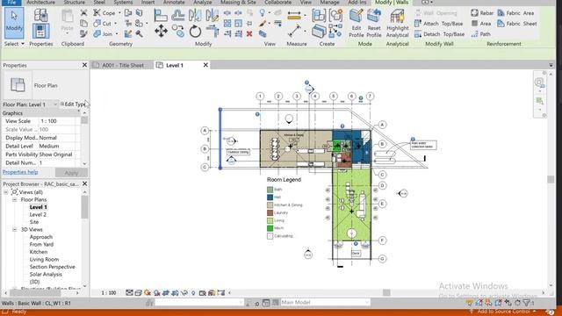Open the Cut geometry dropdown arrow

tap(115, 24)
